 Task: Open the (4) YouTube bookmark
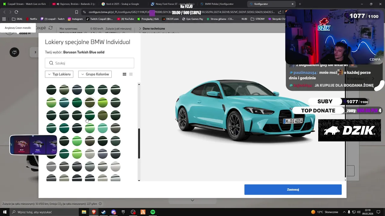[125, 19]
